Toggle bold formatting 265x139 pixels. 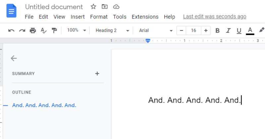pyautogui.click(x=217, y=30)
